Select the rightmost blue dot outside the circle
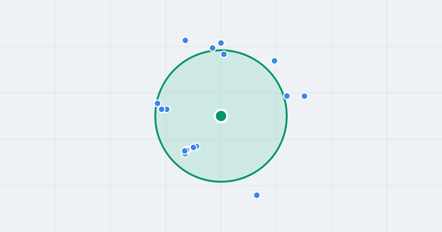This screenshot has height=232, width=442. tap(304, 96)
